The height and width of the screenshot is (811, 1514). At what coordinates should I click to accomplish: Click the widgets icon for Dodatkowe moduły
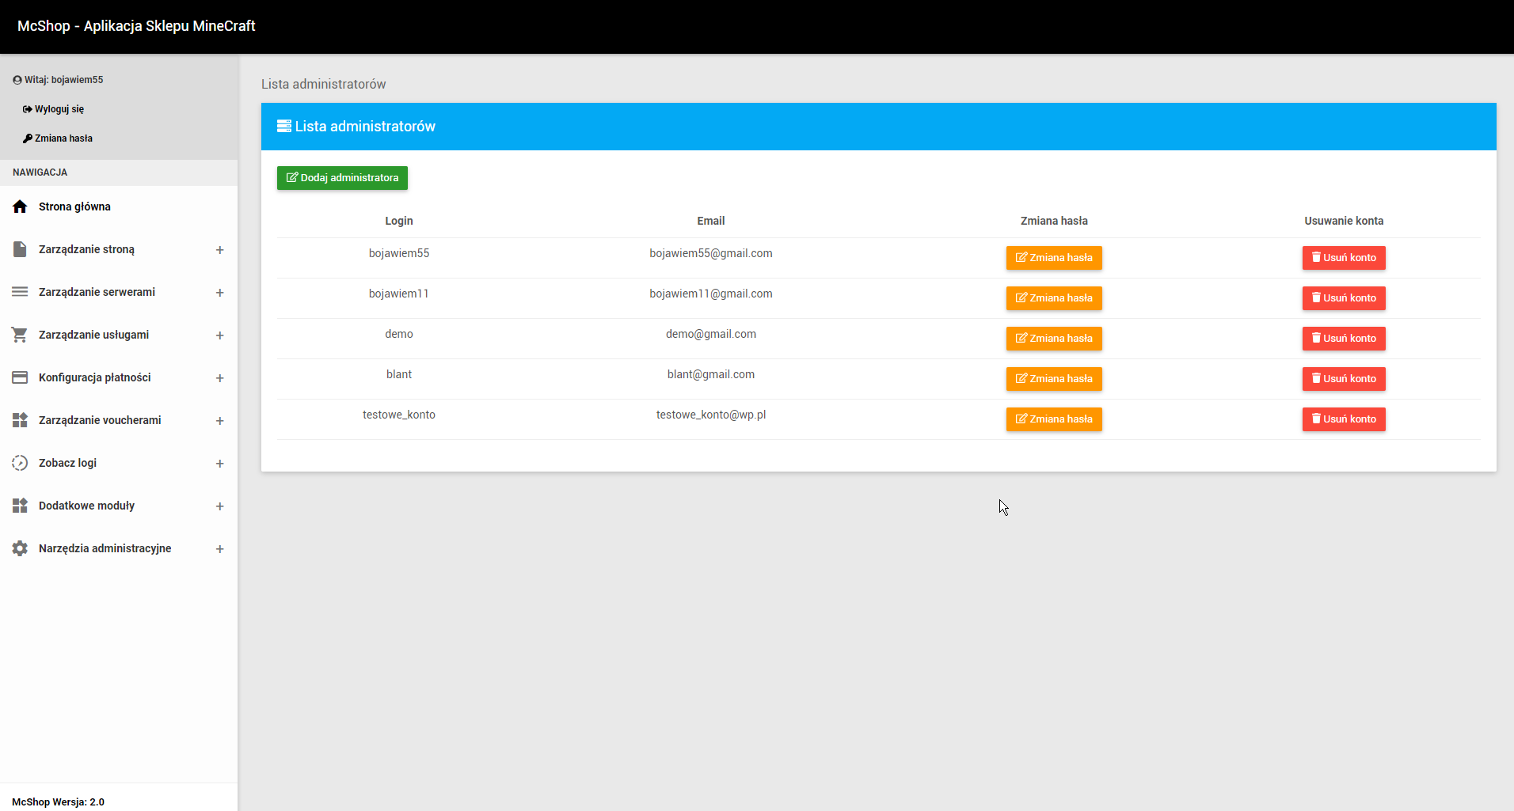coord(20,506)
